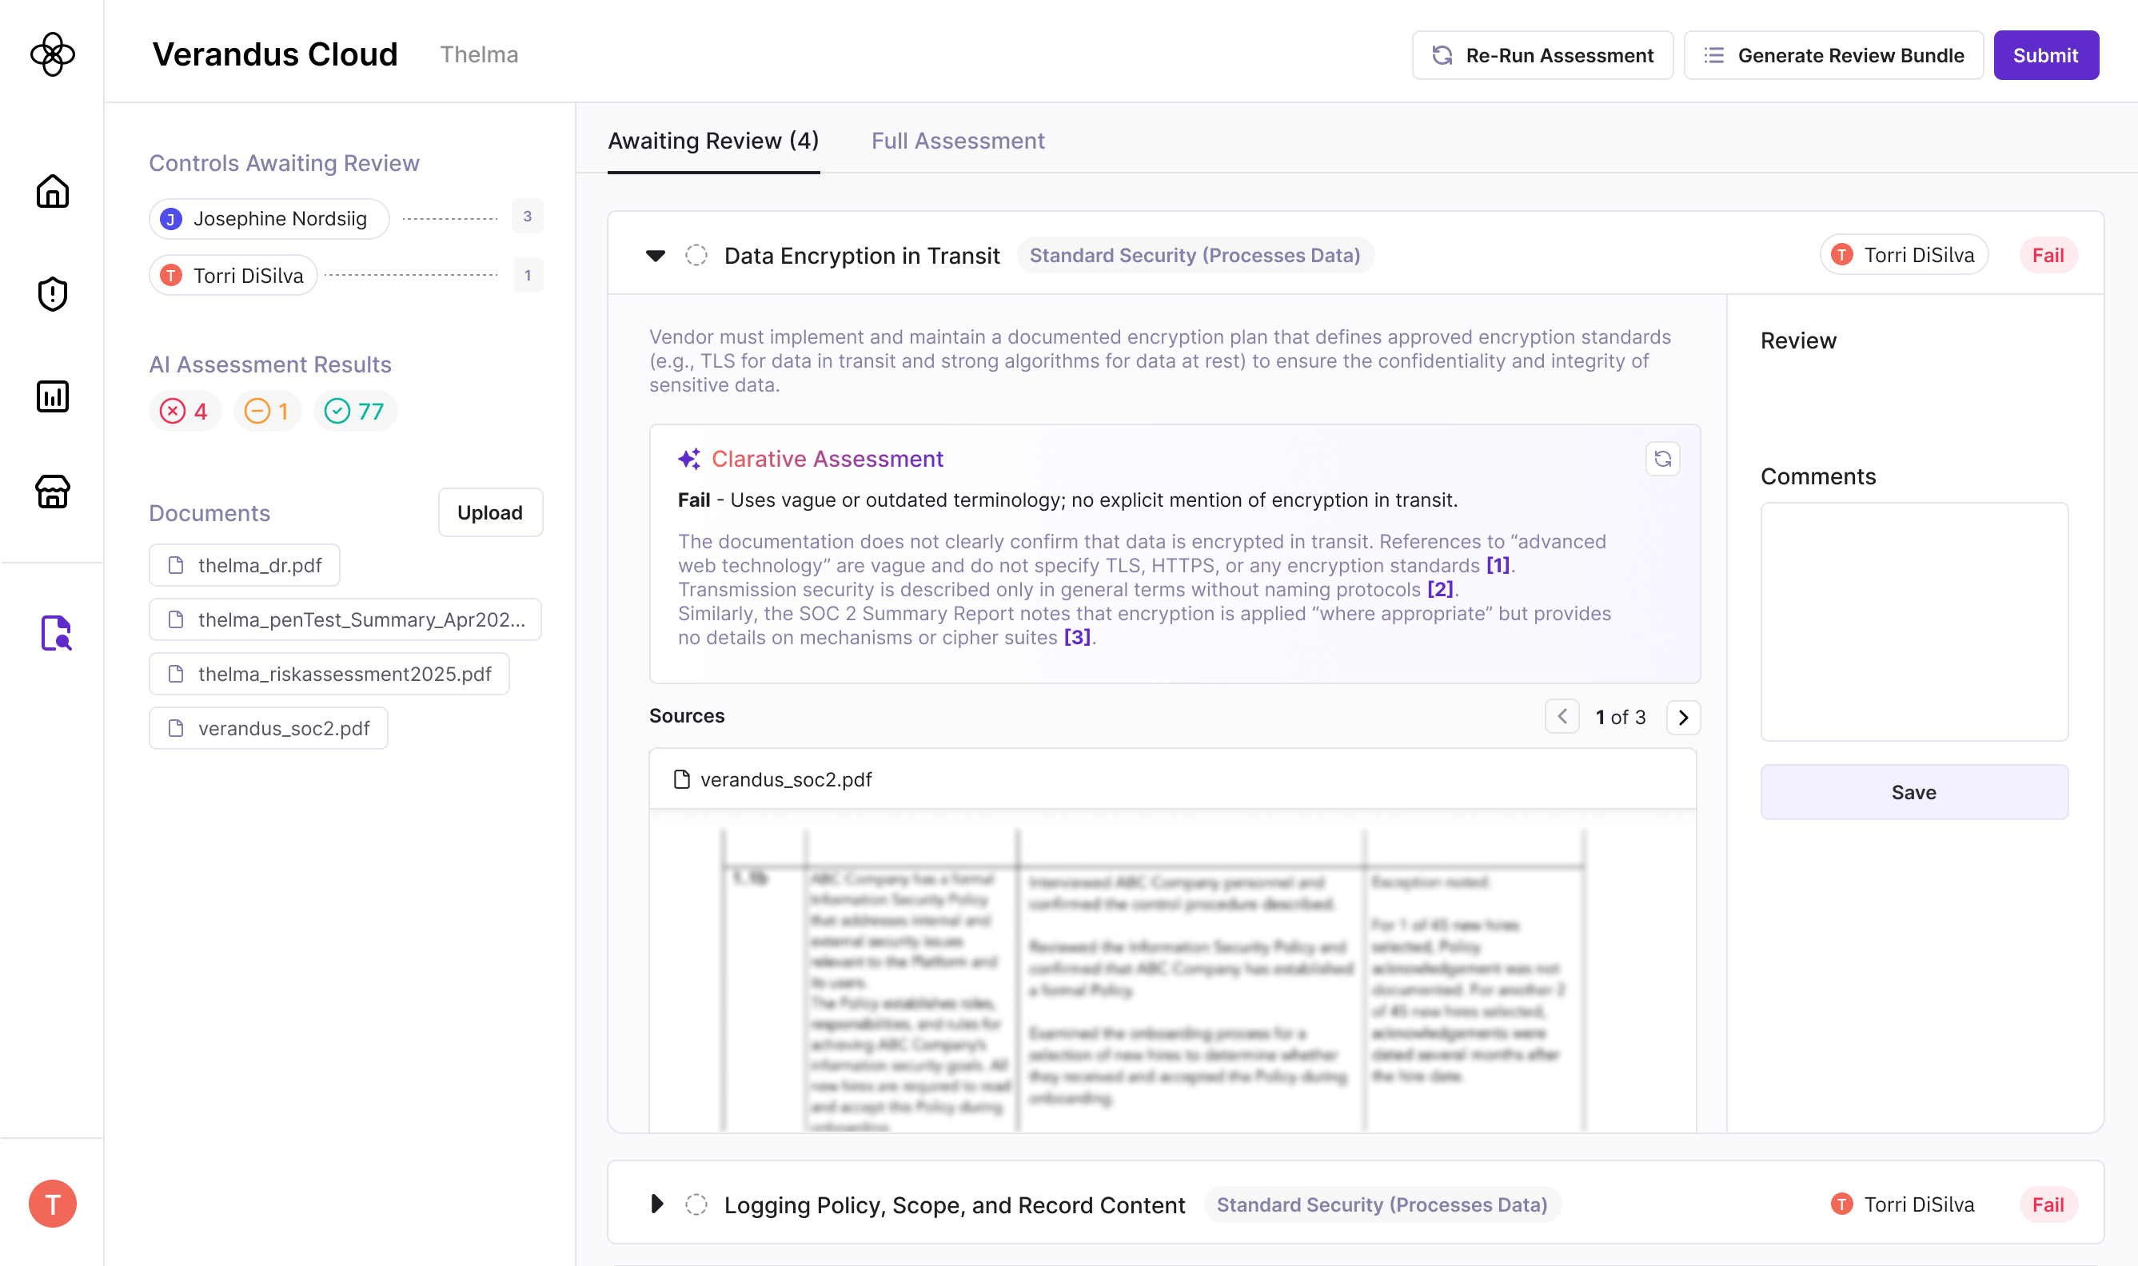2138x1266 pixels.
Task: Click the storefront sidebar icon
Action: [x=52, y=492]
